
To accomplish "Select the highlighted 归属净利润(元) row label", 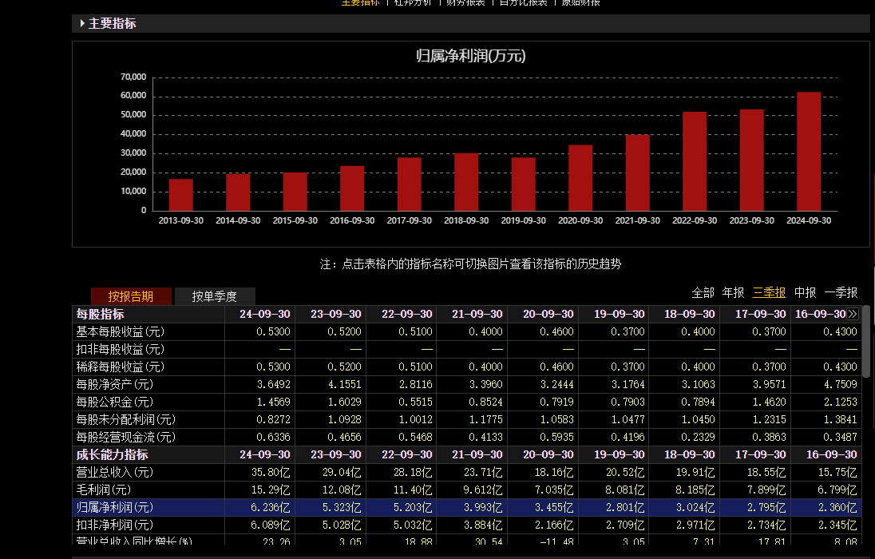I will tap(115, 507).
